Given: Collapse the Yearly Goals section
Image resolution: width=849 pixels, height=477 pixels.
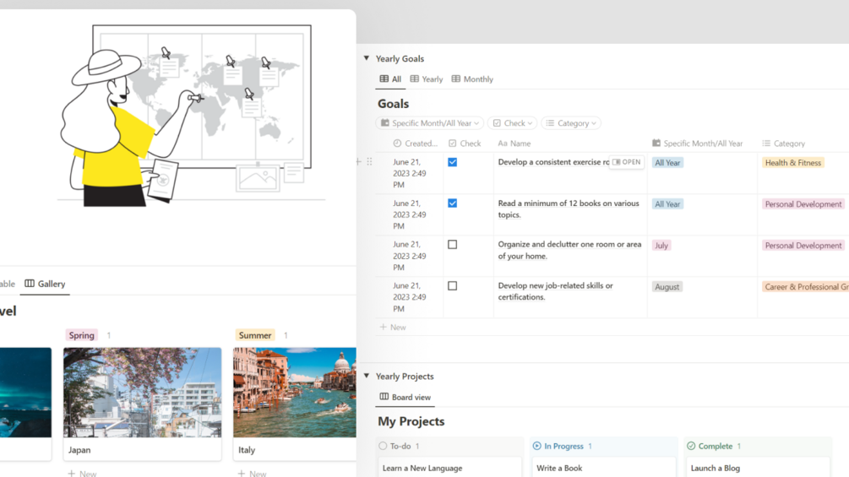Looking at the screenshot, I should point(367,59).
